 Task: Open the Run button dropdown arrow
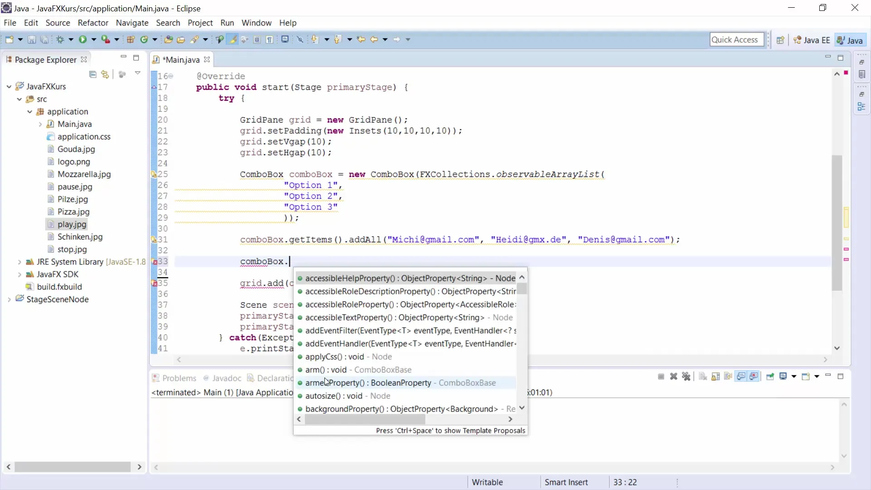[x=94, y=39]
